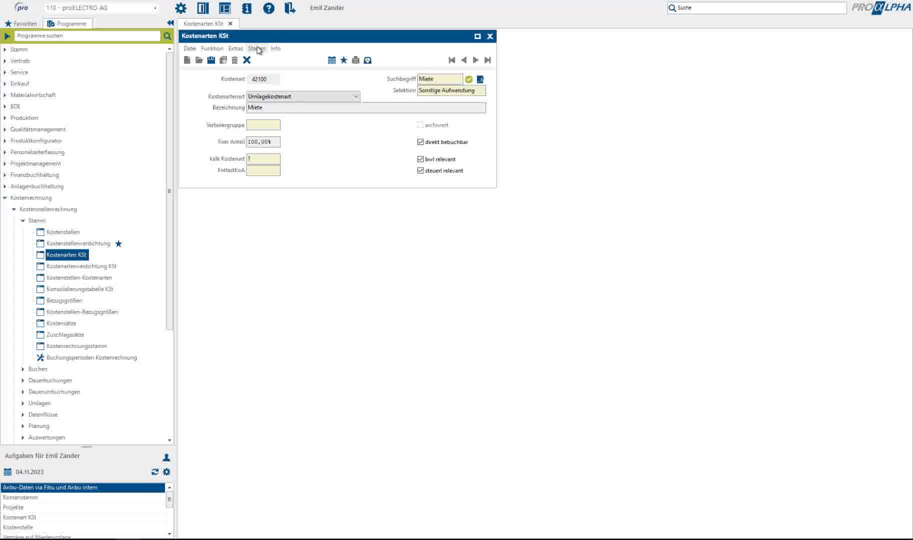Click the calendar icon beside 04.11.2023
This screenshot has width=913, height=540.
(x=7, y=472)
